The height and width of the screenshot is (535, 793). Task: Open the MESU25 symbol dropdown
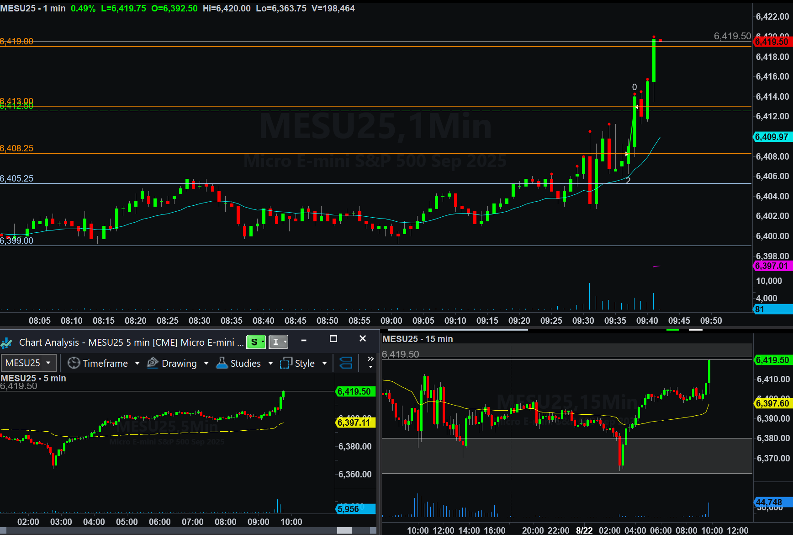pos(28,363)
